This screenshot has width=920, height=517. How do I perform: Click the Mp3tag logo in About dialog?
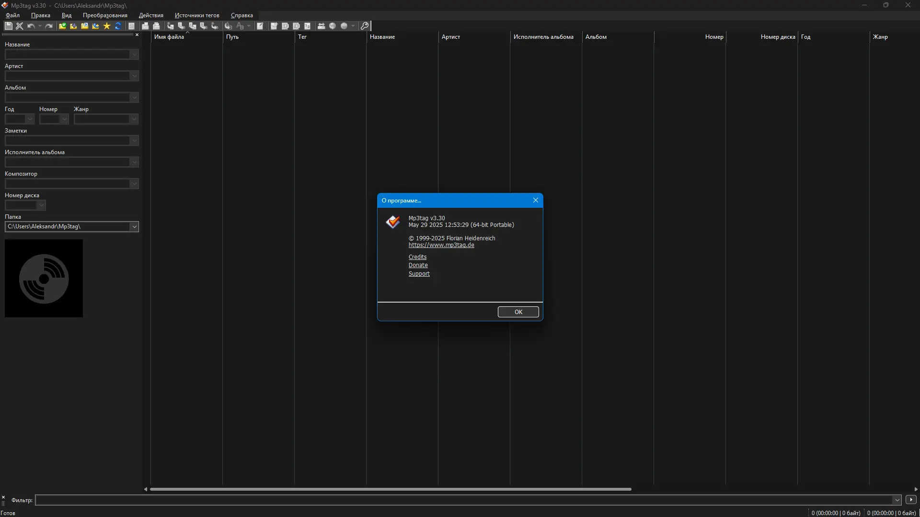click(x=393, y=222)
